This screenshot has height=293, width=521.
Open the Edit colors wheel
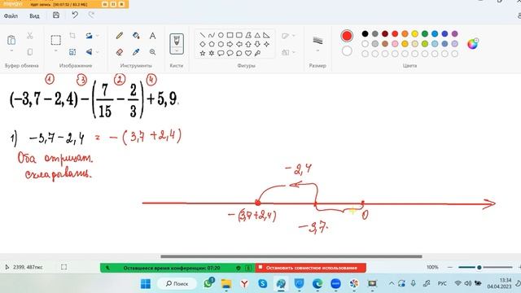point(472,43)
